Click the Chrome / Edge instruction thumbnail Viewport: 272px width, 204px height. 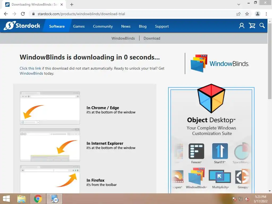click(x=50, y=108)
